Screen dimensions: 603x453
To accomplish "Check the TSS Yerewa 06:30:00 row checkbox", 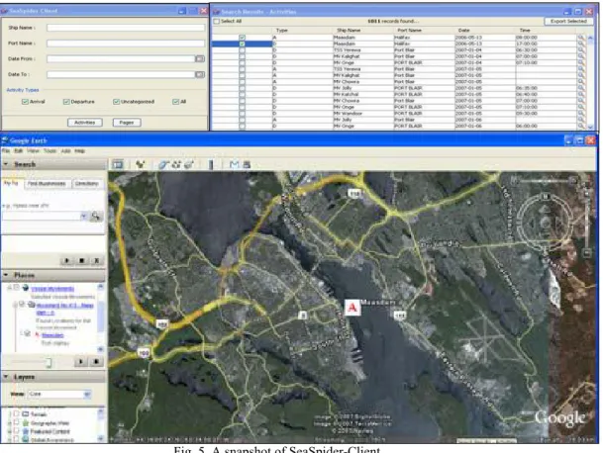I will click(x=242, y=50).
